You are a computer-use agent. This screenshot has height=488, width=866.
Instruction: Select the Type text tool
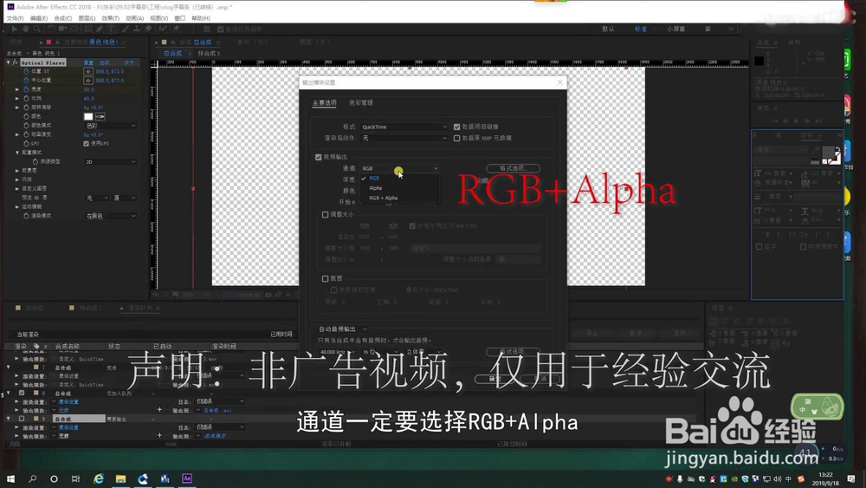(x=111, y=29)
